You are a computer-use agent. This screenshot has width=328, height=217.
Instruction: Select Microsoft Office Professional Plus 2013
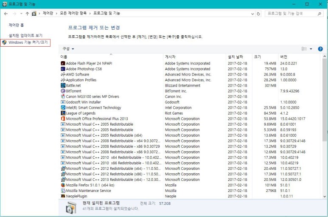click(x=97, y=118)
